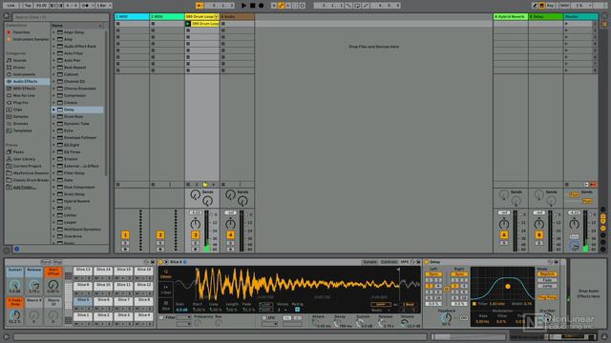Click the Key map mode button

point(551,6)
